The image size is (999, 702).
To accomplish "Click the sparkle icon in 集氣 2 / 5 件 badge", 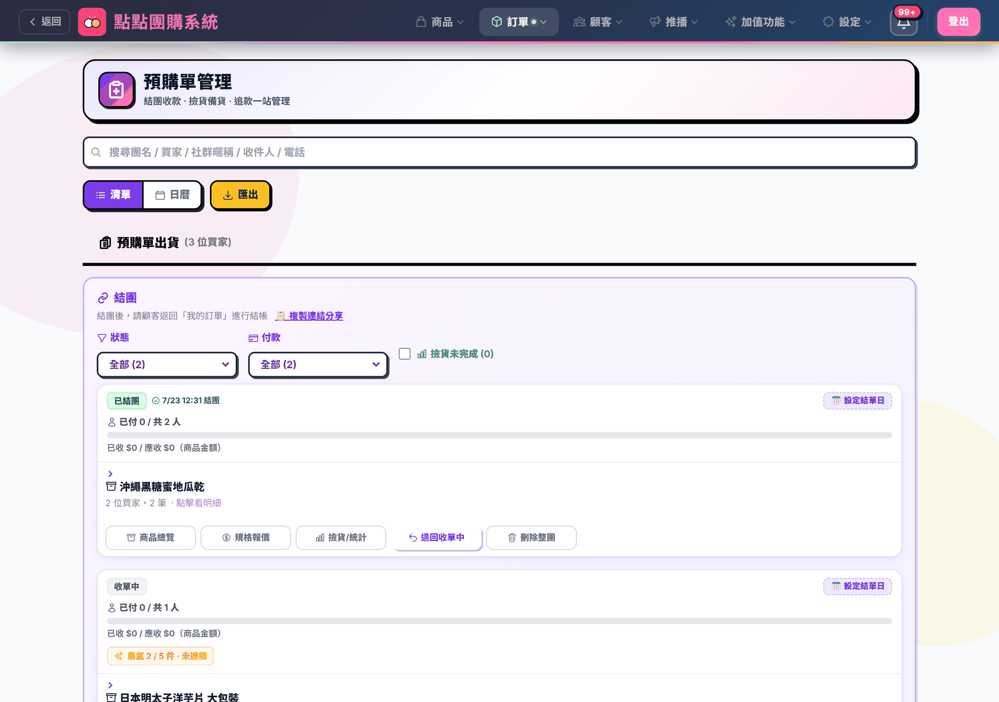I will pos(118,656).
